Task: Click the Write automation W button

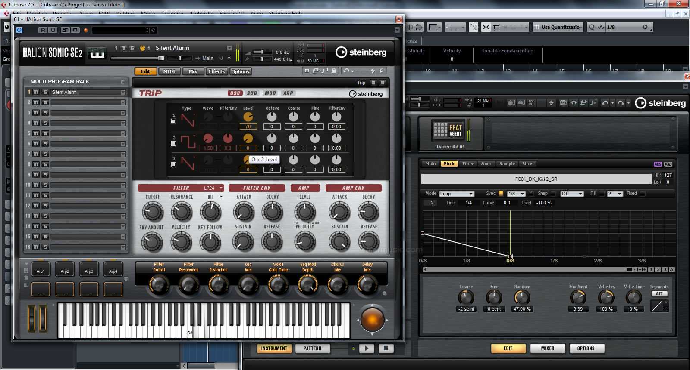Action: coord(53,30)
